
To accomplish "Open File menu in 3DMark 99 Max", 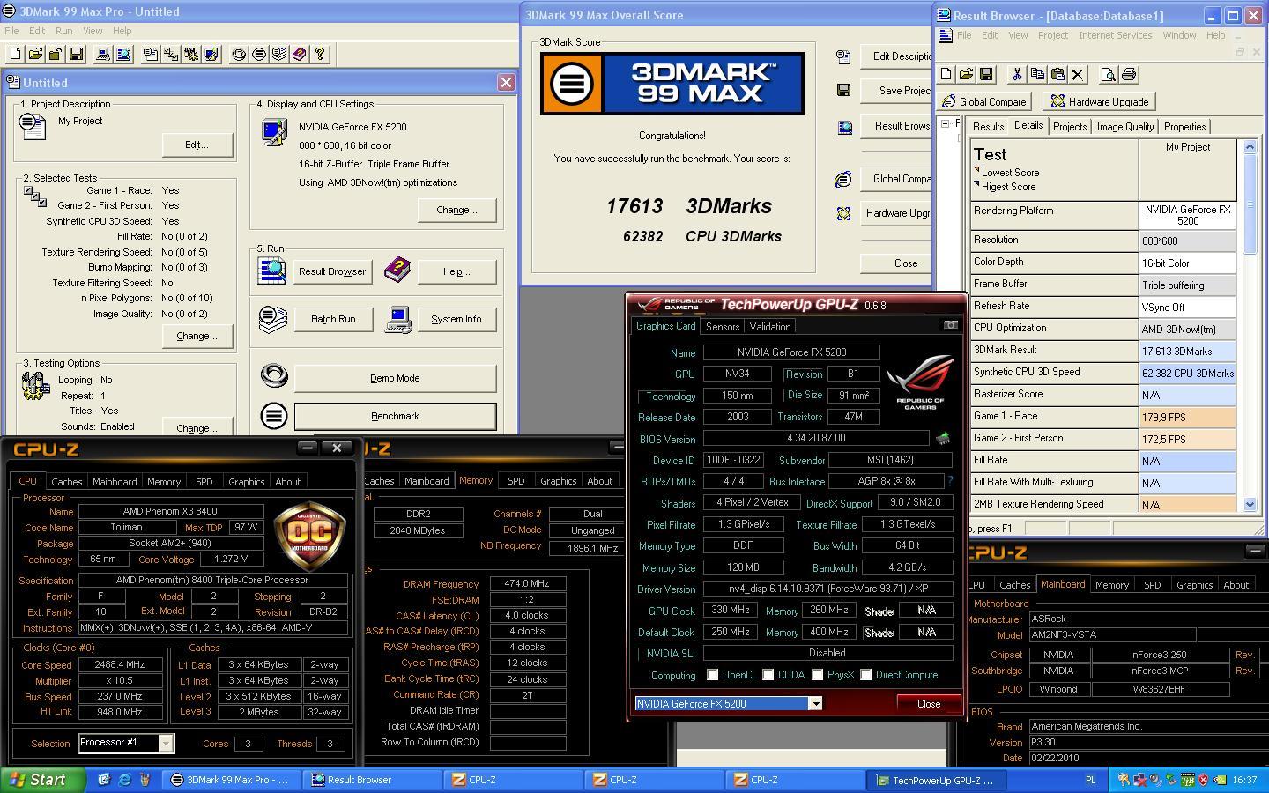I will [11, 31].
